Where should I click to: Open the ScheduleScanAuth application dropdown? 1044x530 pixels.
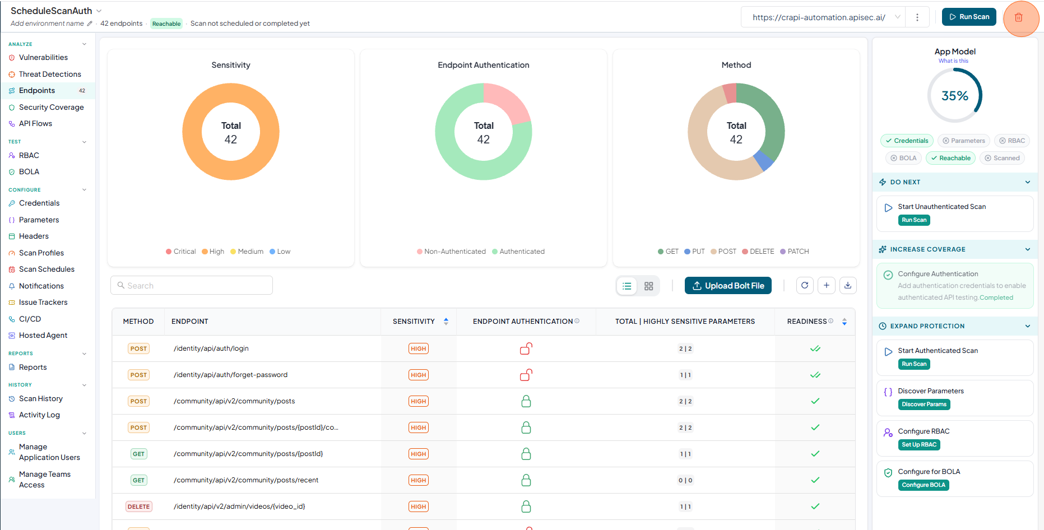click(99, 11)
